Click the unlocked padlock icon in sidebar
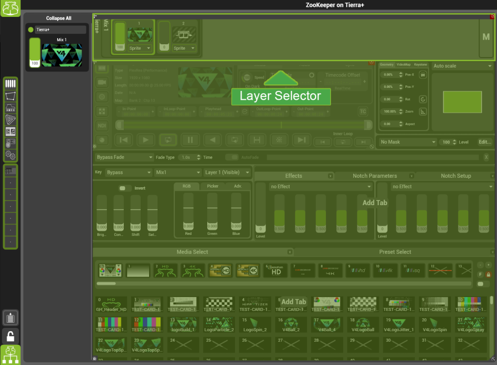This screenshot has width=497, height=365. 10,336
